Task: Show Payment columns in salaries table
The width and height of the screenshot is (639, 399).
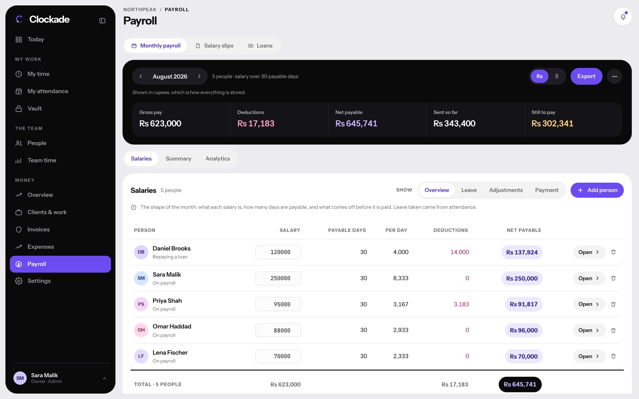Action: tap(546, 190)
